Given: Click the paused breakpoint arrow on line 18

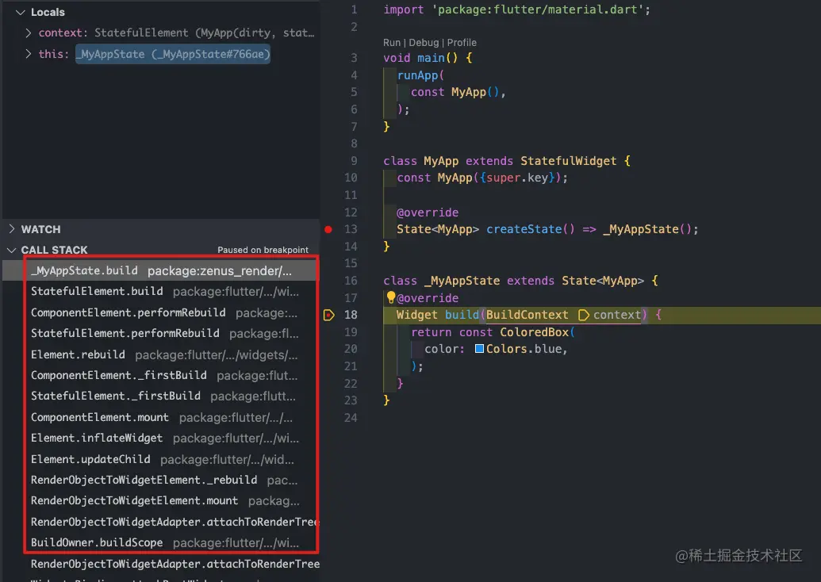Looking at the screenshot, I should [x=329, y=315].
